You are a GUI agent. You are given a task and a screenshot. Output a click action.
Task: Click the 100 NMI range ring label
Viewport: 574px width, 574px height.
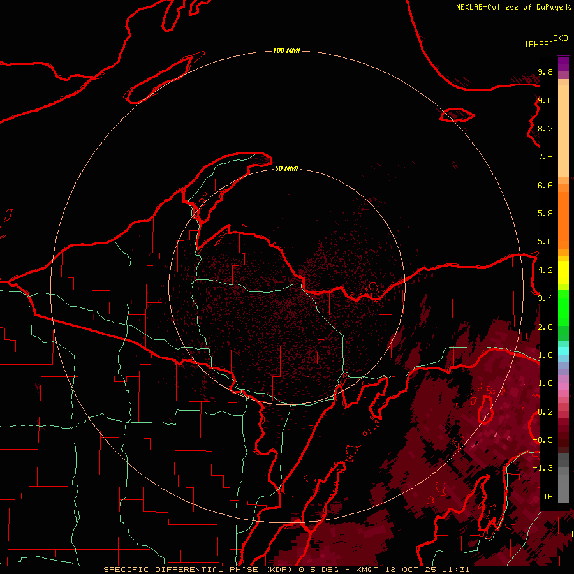click(x=286, y=50)
